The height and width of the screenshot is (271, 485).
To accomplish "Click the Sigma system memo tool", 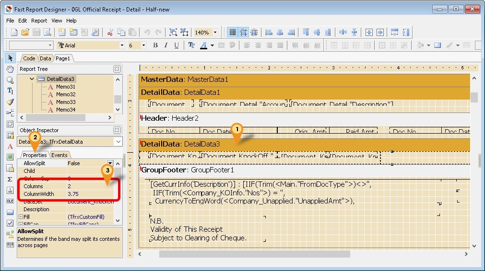I will [10, 179].
